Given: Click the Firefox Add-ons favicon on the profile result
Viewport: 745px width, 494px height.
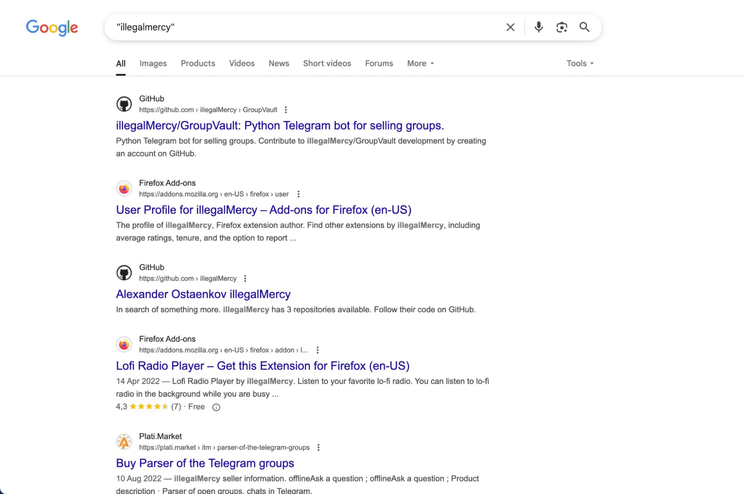Looking at the screenshot, I should click(124, 188).
